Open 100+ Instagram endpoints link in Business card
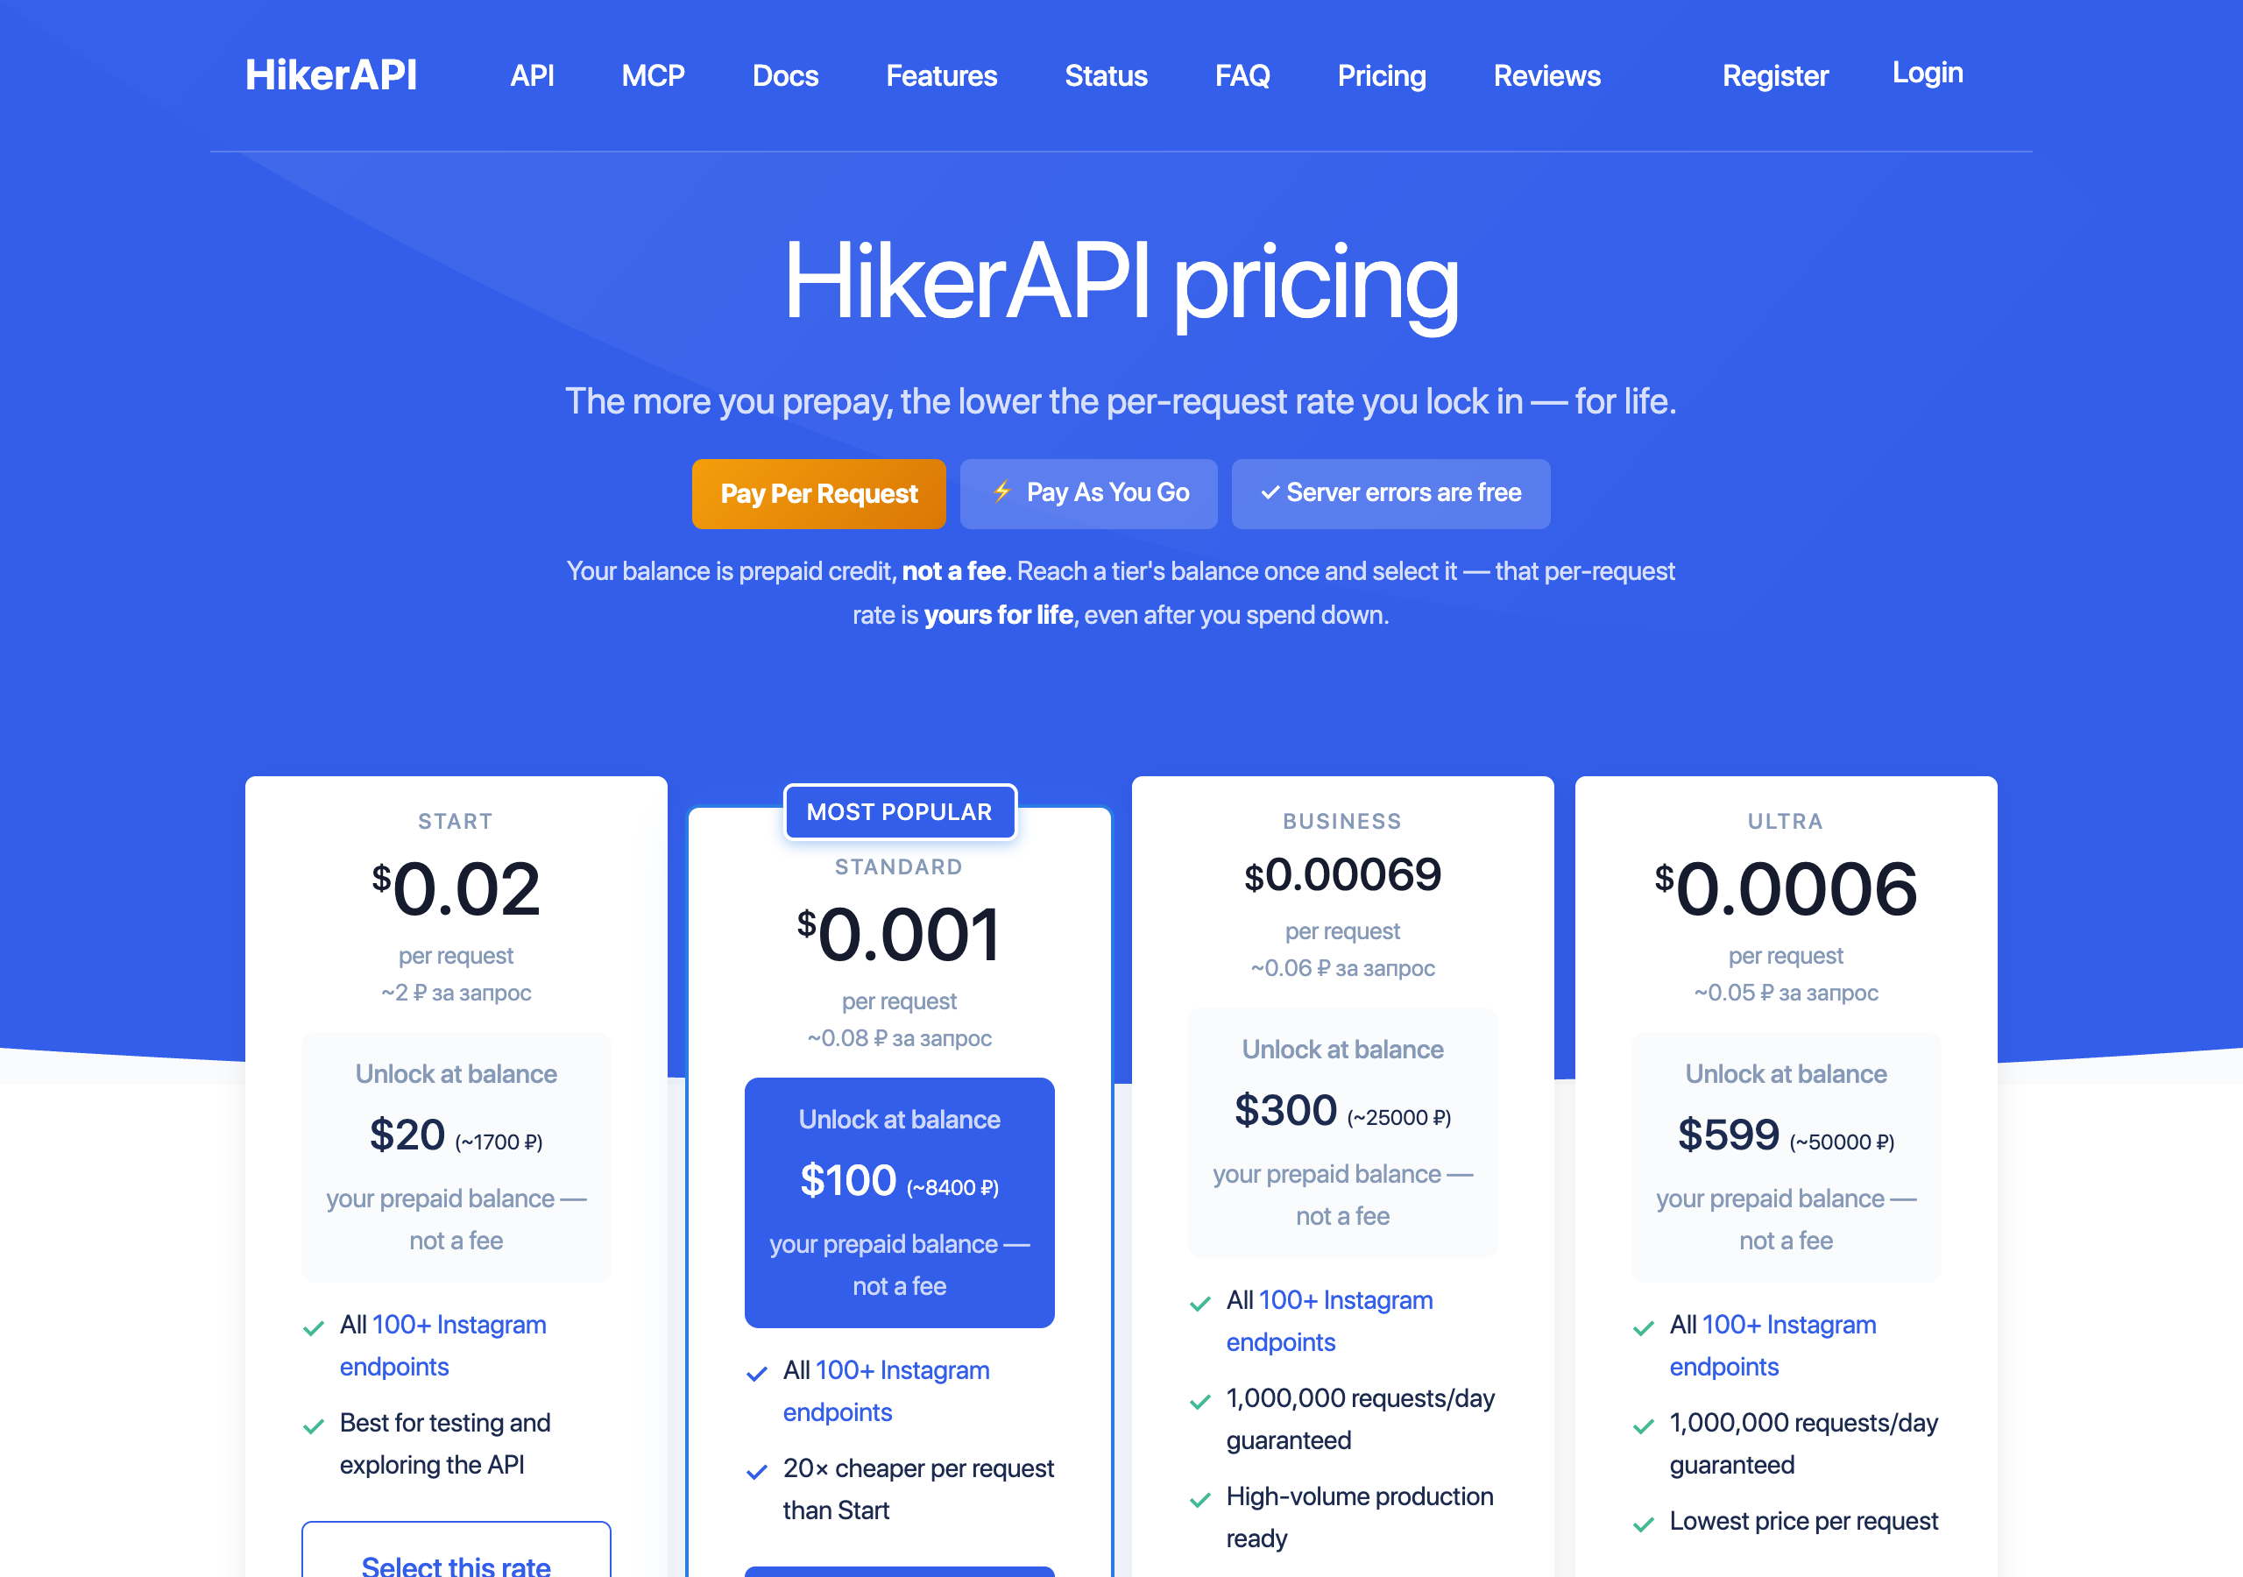The image size is (2243, 1577). point(1329,1321)
